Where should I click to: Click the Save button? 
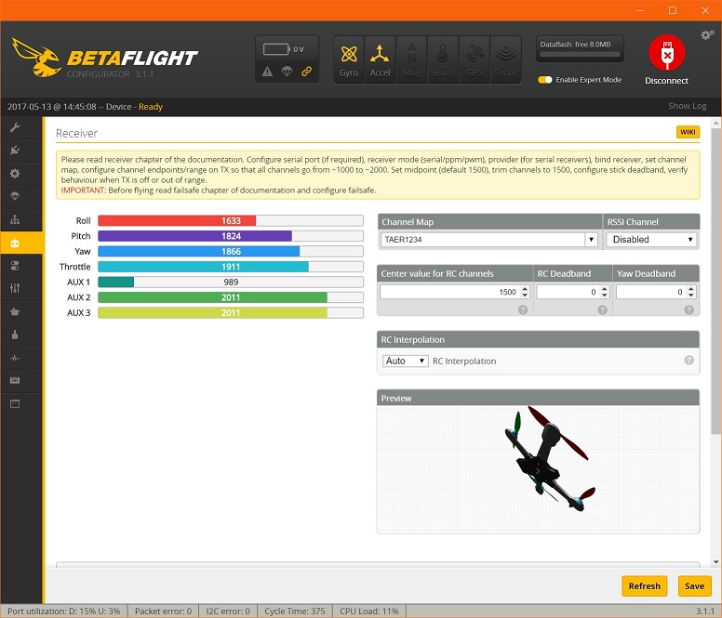(x=694, y=585)
